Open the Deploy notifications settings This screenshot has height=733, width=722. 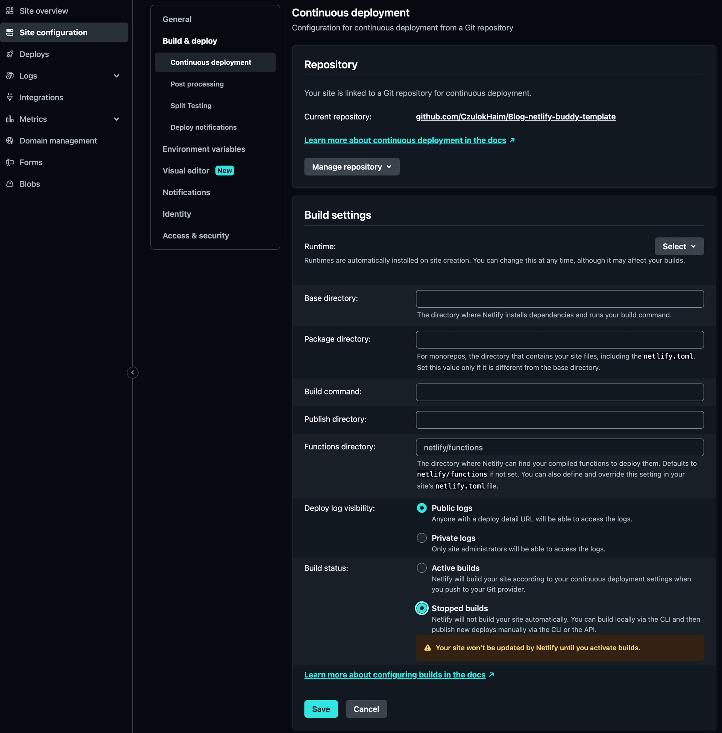203,127
